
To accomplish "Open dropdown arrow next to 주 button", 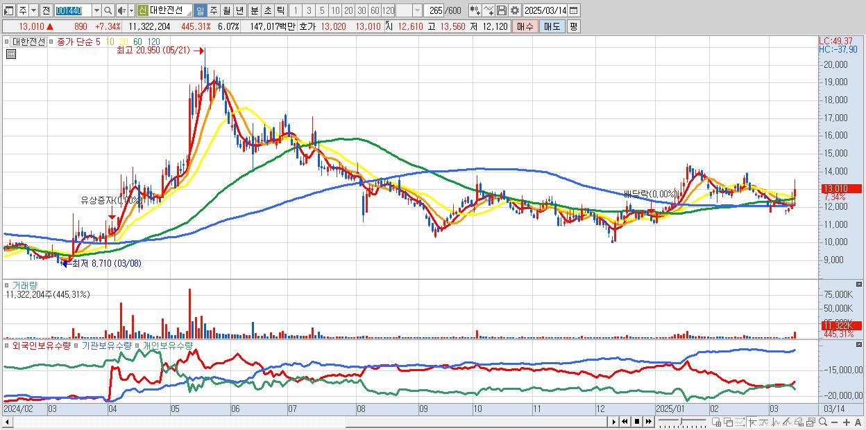I will tap(34, 10).
